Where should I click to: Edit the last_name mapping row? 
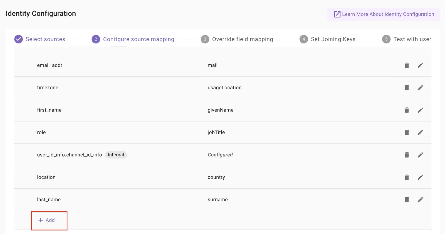(x=420, y=200)
